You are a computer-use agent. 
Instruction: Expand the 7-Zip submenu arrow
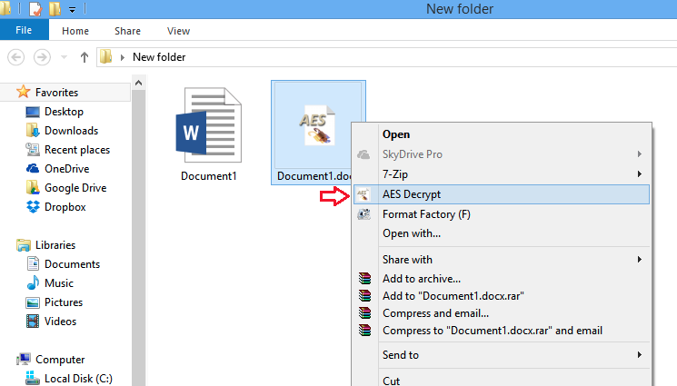point(640,174)
